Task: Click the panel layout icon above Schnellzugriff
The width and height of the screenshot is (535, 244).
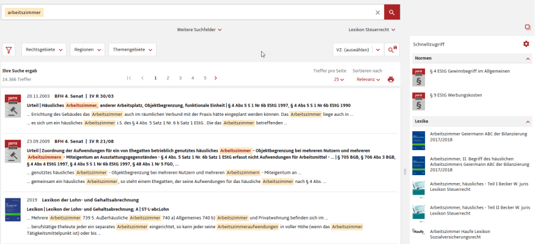Action: [527, 27]
